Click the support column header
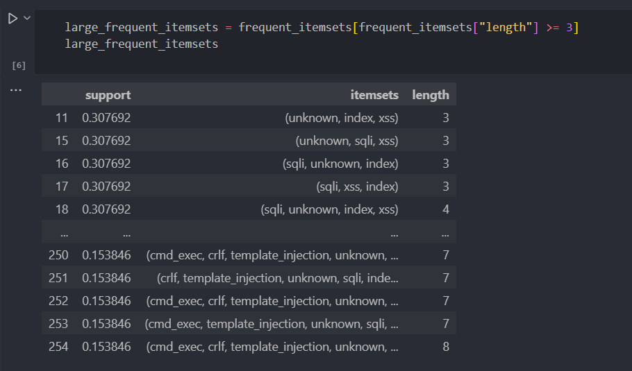Image resolution: width=632 pixels, height=371 pixels. 108,95
